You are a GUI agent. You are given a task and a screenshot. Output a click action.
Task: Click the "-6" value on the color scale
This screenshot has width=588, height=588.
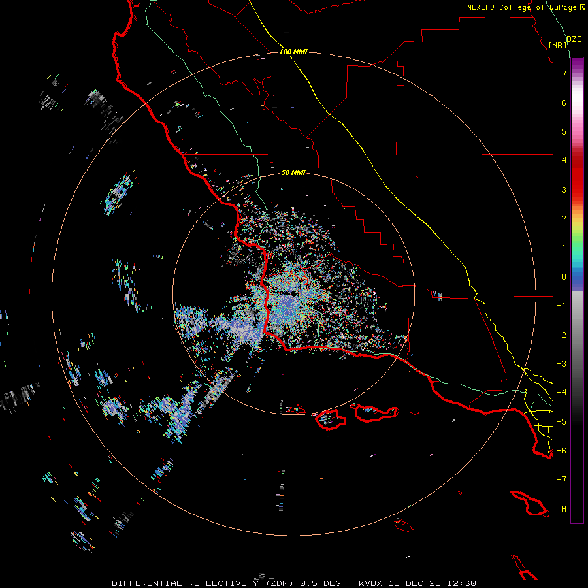tap(561, 451)
